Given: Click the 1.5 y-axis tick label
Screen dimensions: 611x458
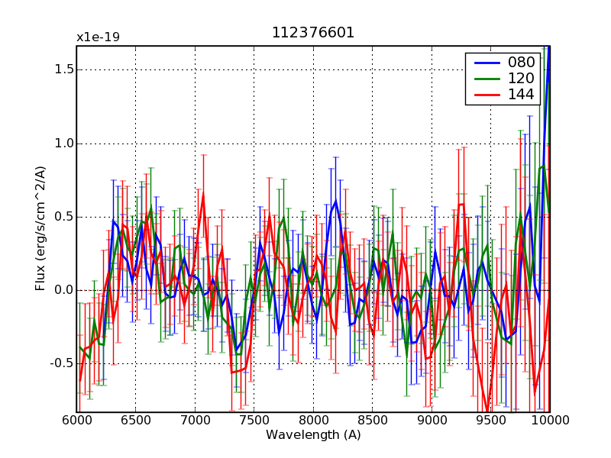Looking at the screenshot, I should pos(63,69).
